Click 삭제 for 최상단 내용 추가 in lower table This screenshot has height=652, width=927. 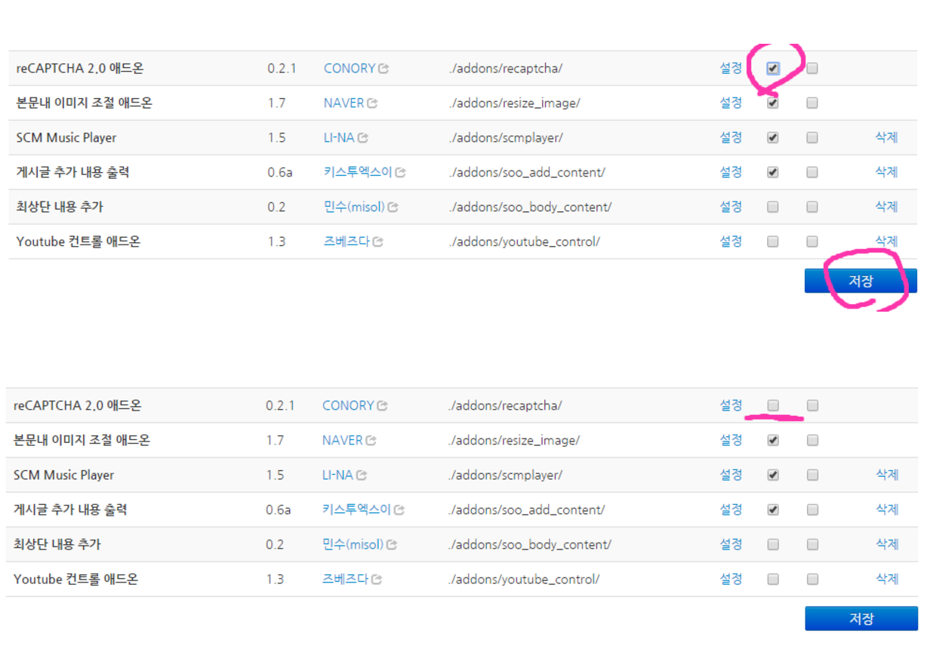(x=886, y=544)
